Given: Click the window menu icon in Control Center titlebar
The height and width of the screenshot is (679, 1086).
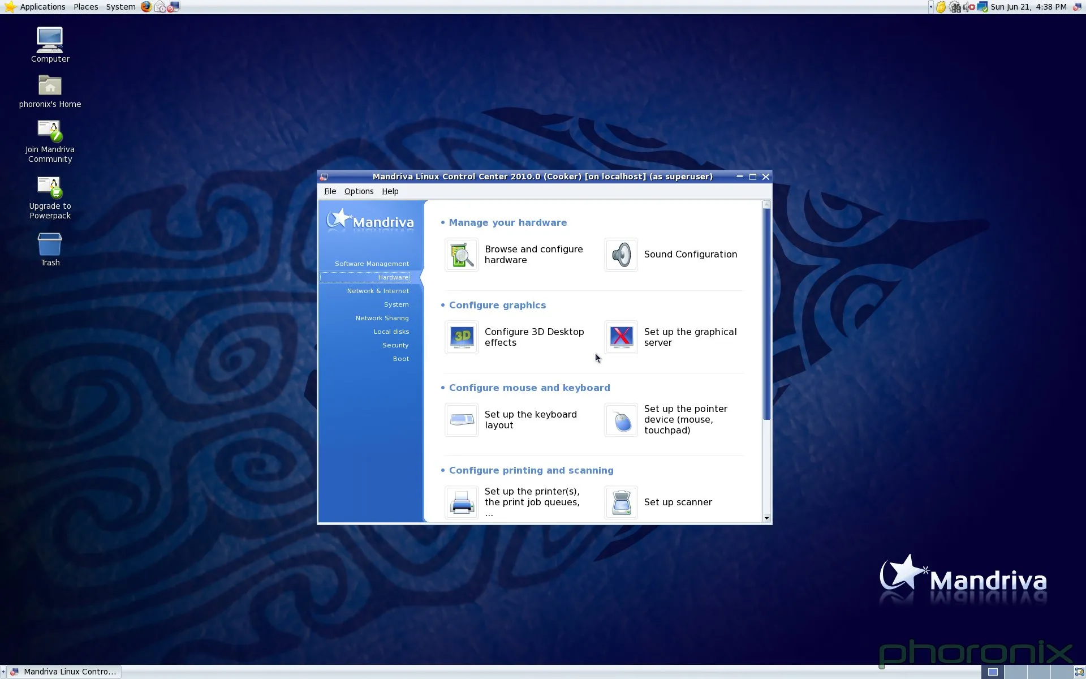Looking at the screenshot, I should click(324, 177).
